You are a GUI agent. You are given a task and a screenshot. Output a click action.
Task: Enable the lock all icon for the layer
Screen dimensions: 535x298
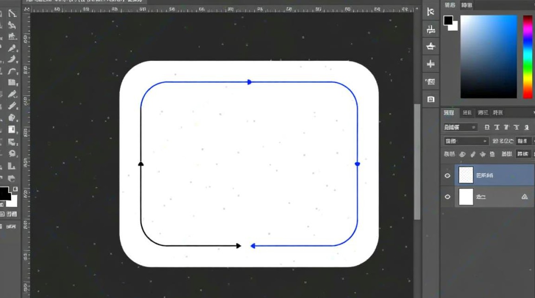(494, 154)
